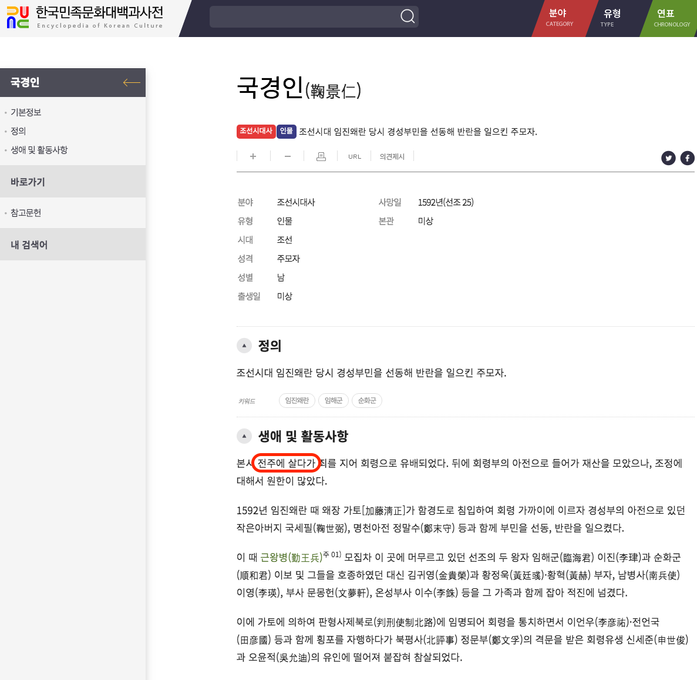Select the 조선 value in the 시대 row
Image resolution: width=697 pixels, height=680 pixels.
284,240
